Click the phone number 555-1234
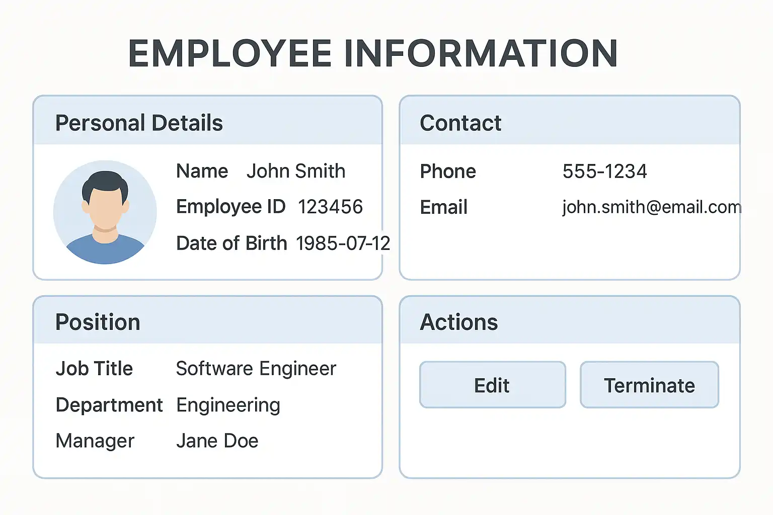Screen dimensions: 773x515 tap(604, 171)
